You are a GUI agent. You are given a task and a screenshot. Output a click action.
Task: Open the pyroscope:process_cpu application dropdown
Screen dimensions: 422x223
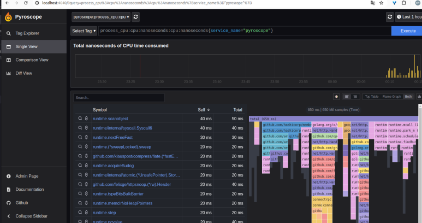coord(100,17)
